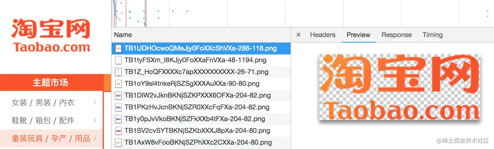Open the 内衣 category link

click(x=67, y=103)
